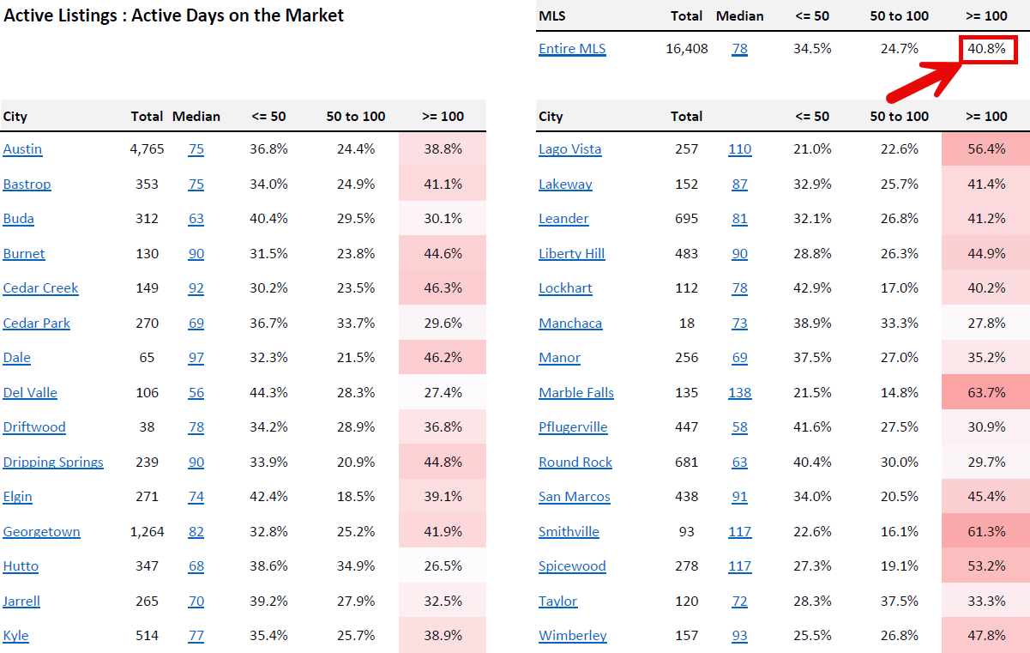Click the Liberty Hill link
The height and width of the screenshot is (653, 1030).
(x=572, y=254)
